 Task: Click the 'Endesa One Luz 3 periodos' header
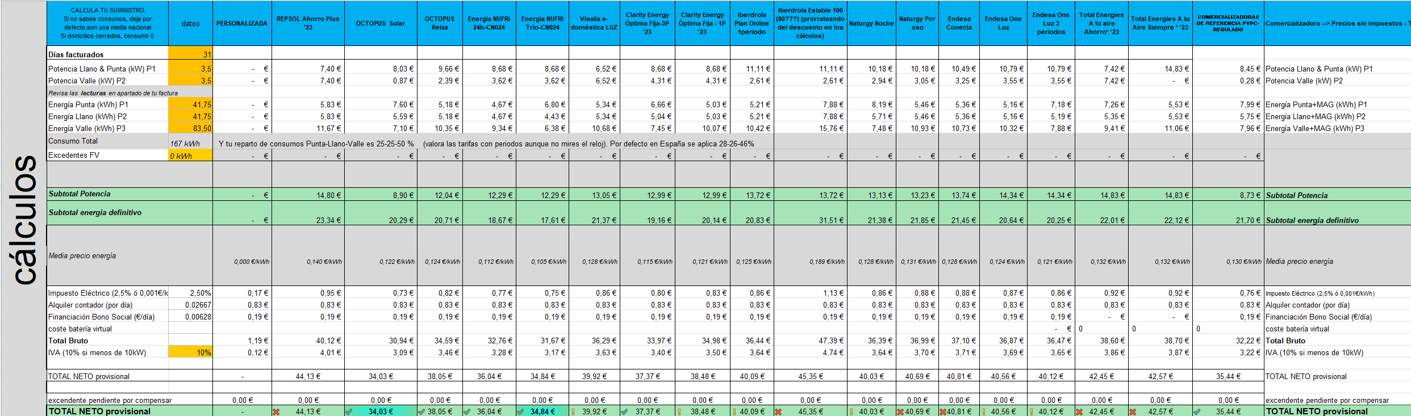pyautogui.click(x=1051, y=23)
